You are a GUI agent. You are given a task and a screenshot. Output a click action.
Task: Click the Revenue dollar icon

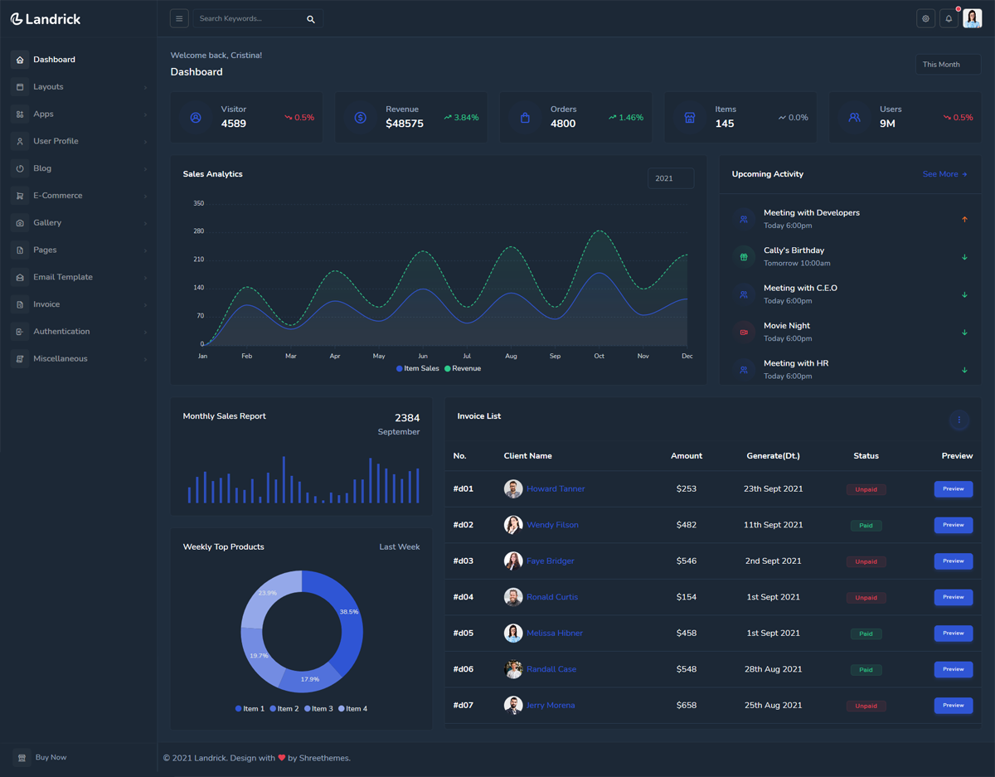(360, 118)
